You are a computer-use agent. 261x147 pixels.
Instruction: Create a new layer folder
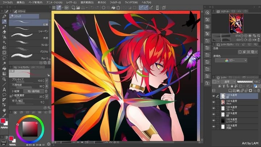pyautogui.click(x=238, y=90)
